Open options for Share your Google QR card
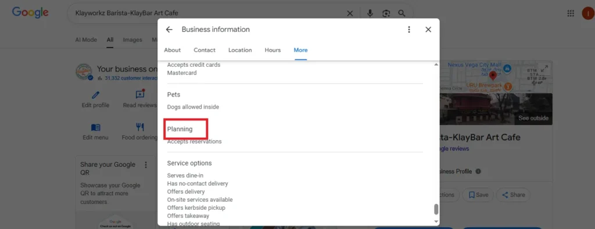The width and height of the screenshot is (595, 229). coord(146,165)
